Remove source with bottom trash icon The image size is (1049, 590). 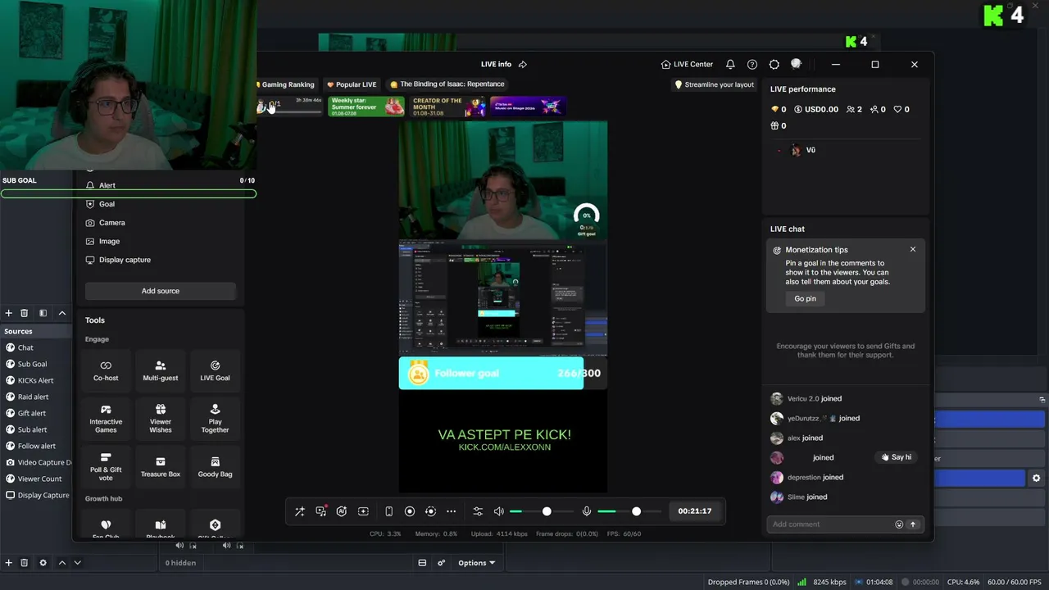(24, 563)
